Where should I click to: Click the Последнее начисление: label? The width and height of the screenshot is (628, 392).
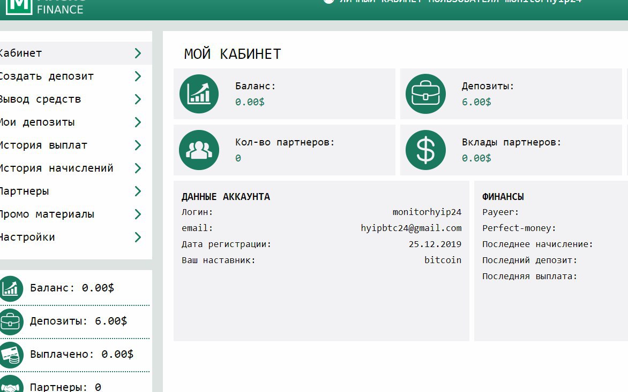coord(537,244)
